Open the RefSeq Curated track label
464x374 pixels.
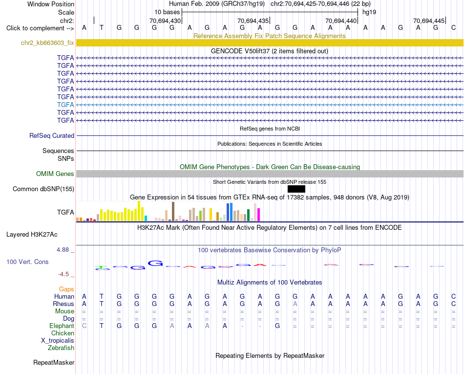coord(52,135)
